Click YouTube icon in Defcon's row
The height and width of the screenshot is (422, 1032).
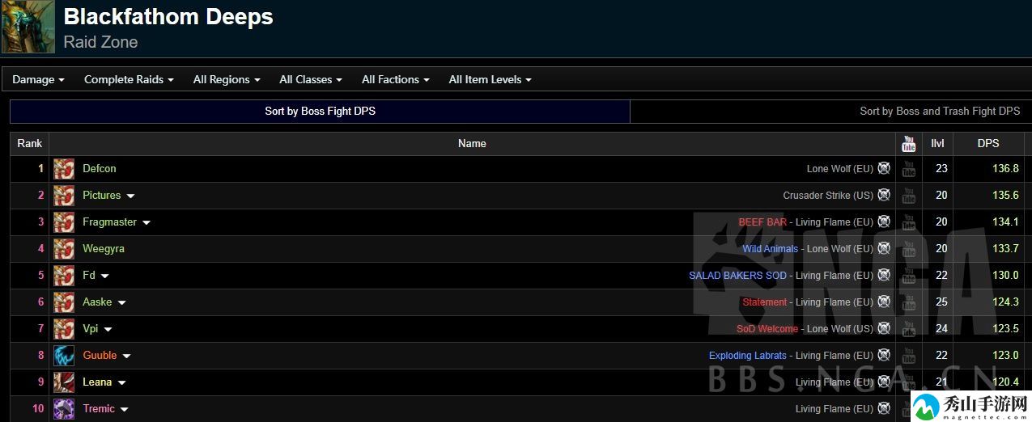pos(909,169)
